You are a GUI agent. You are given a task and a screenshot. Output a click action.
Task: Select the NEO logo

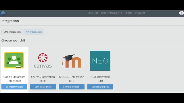100,61
